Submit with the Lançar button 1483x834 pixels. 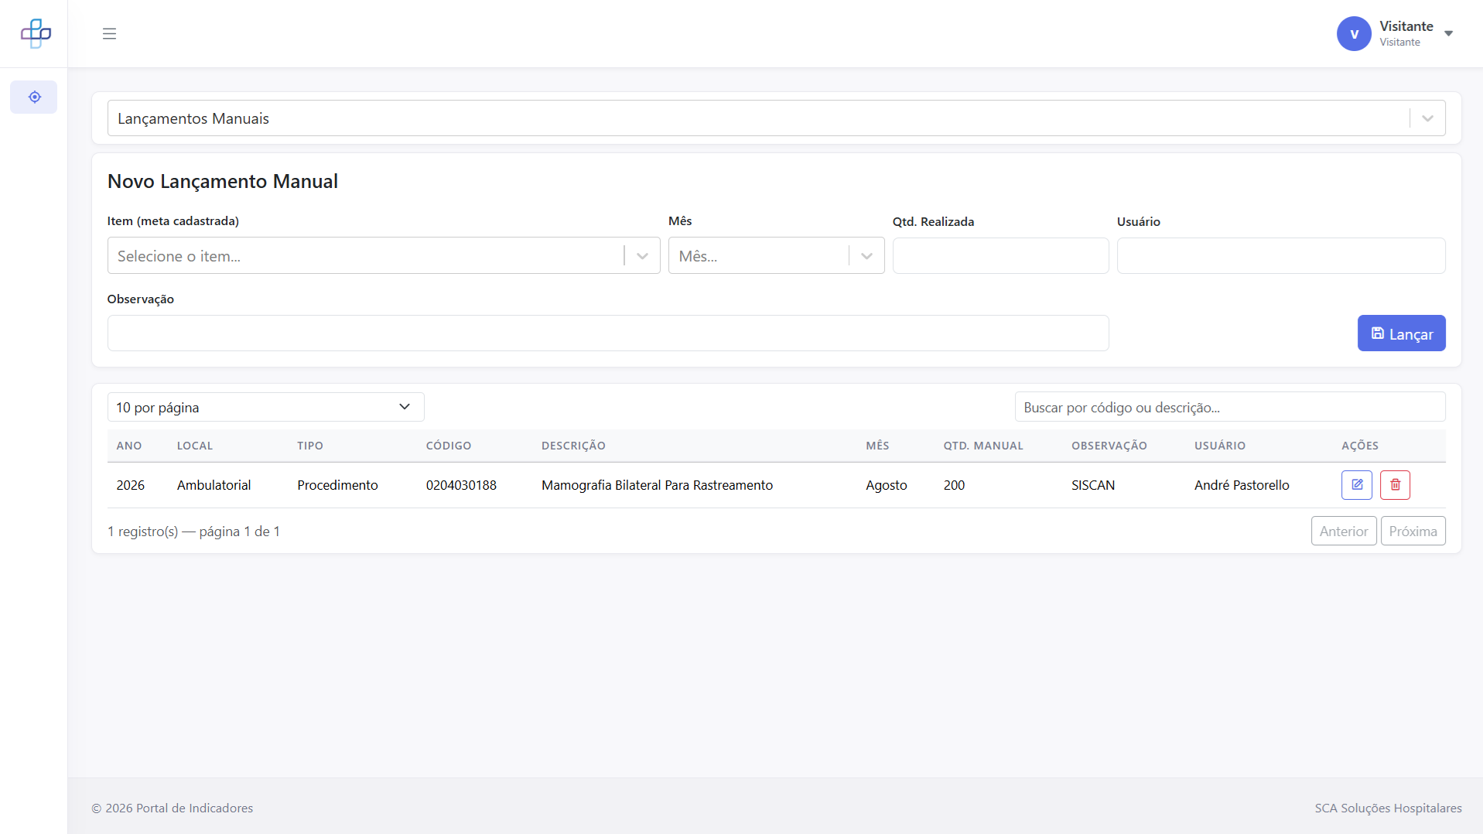(x=1401, y=333)
